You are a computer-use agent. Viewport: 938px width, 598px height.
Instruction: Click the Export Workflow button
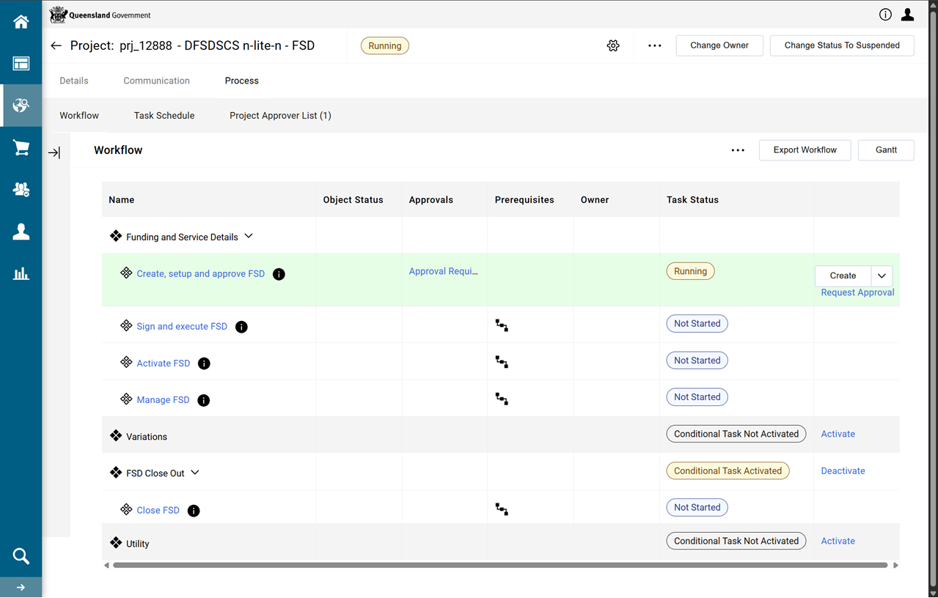[x=805, y=149]
